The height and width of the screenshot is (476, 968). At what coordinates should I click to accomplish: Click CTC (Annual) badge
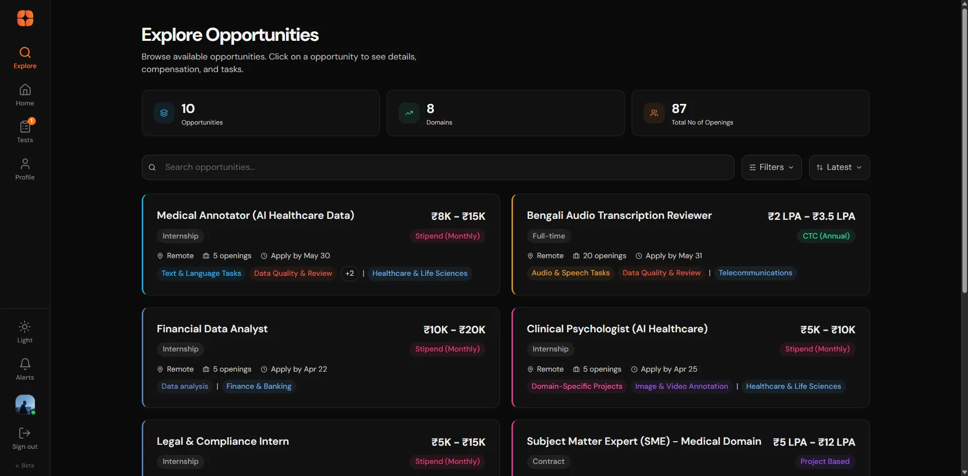826,236
